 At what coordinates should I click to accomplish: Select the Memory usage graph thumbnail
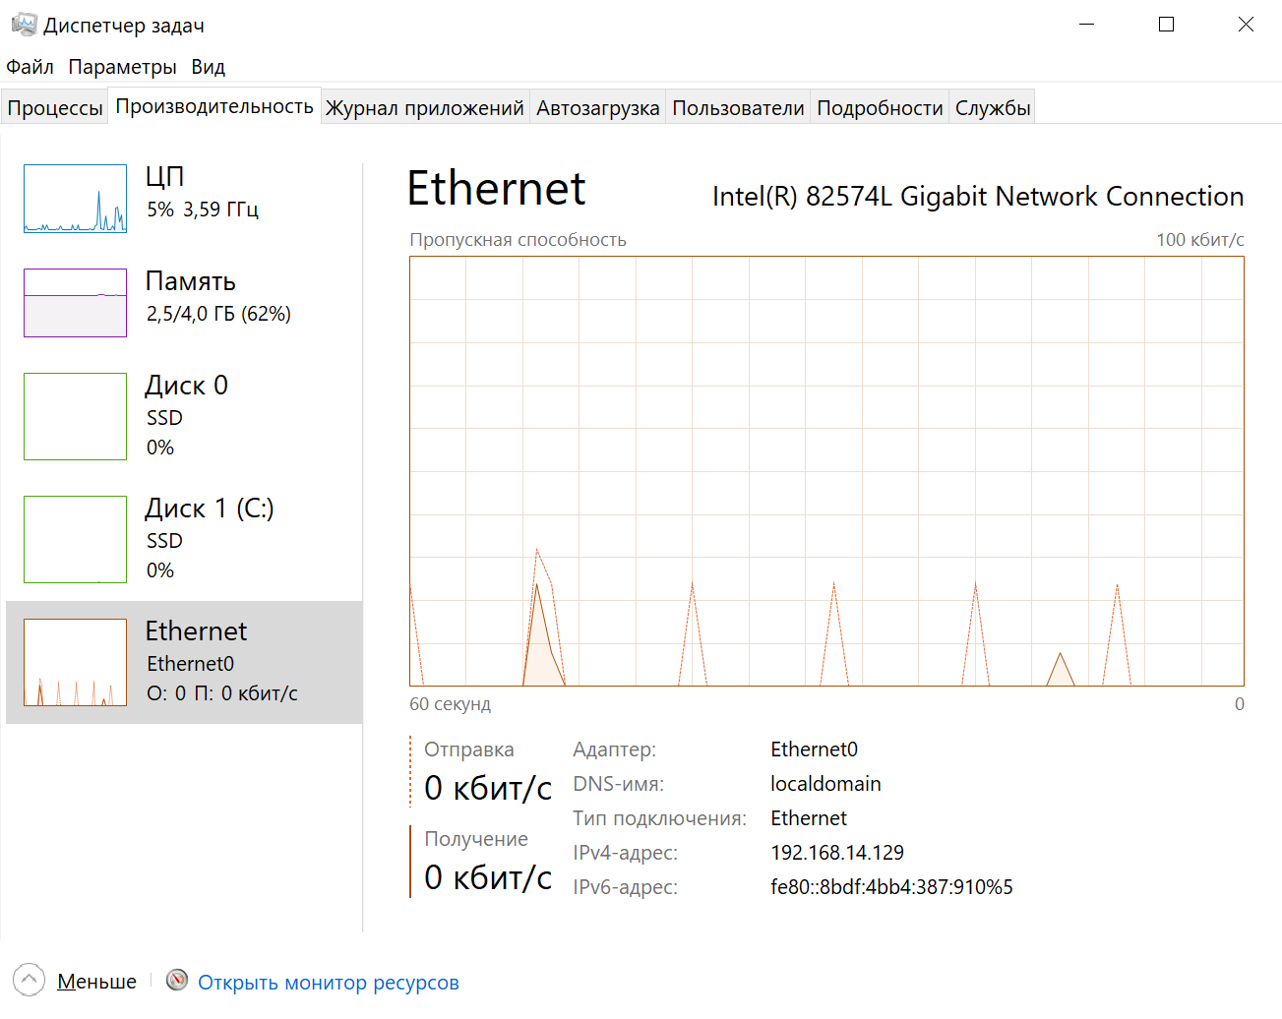(x=76, y=303)
